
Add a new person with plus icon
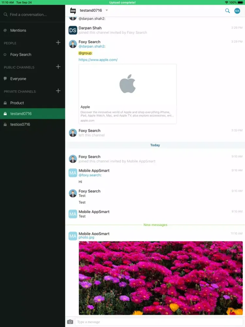tap(58, 43)
